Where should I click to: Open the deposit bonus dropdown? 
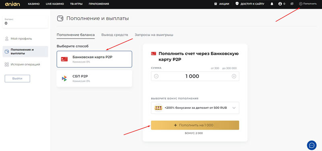(195, 108)
